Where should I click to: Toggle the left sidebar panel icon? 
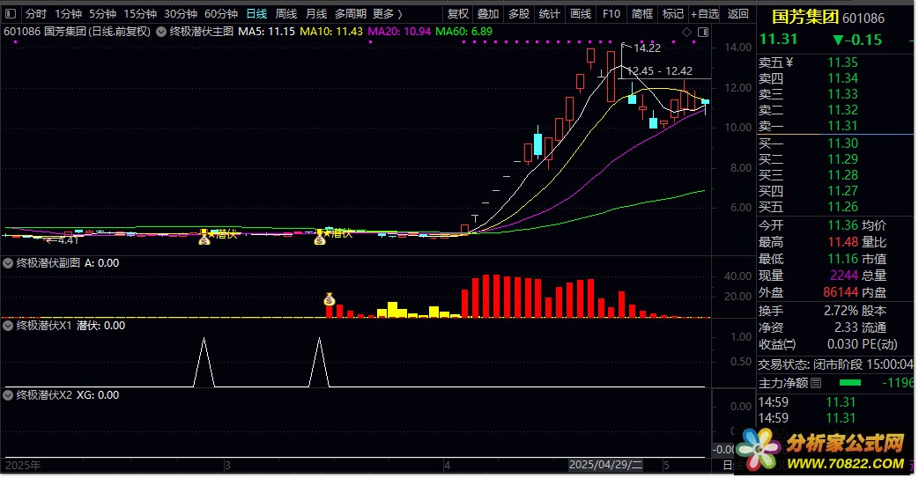coord(11,13)
